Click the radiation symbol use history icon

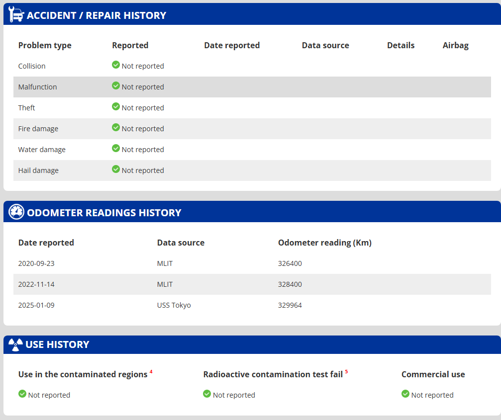(x=16, y=344)
